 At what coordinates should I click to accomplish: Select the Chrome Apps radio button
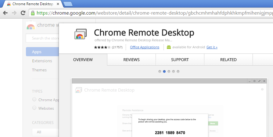(x=34, y=99)
